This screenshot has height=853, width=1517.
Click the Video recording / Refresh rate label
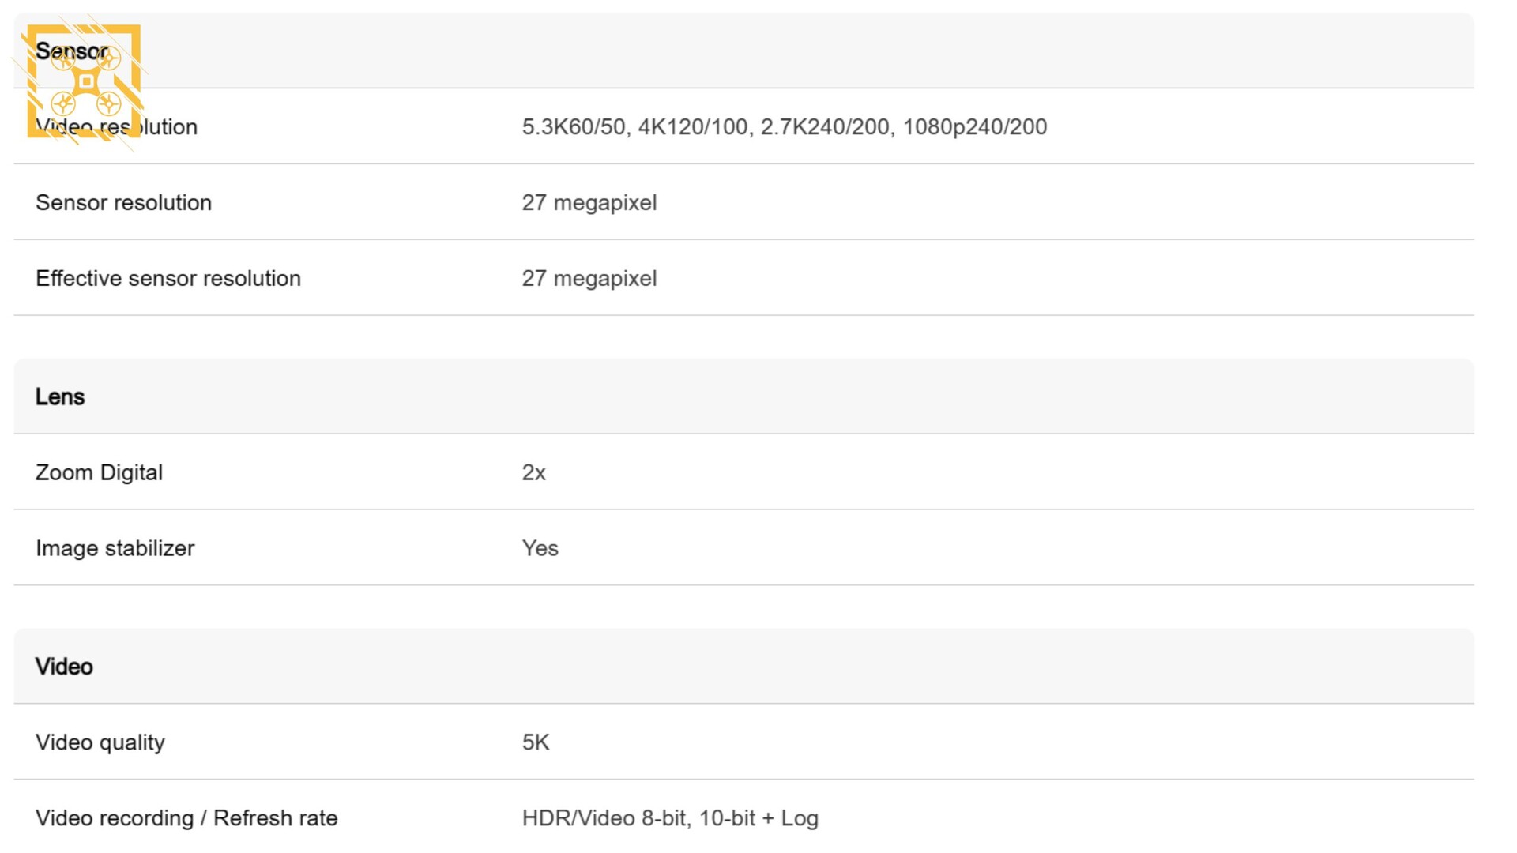coord(186,818)
